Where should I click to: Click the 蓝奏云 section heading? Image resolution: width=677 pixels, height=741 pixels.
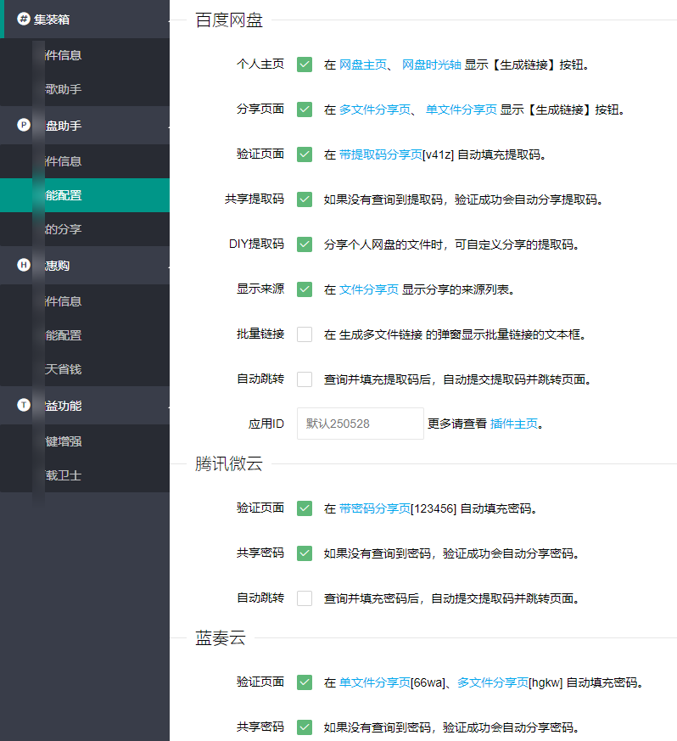[221, 637]
